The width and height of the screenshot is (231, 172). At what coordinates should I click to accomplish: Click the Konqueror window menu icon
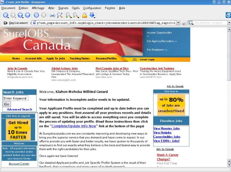click(x=2, y=2)
